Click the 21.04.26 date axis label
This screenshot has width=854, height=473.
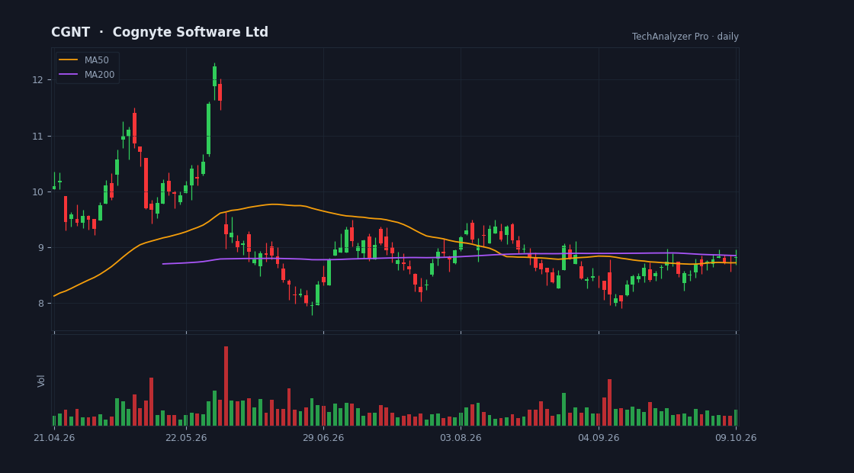pos(54,438)
